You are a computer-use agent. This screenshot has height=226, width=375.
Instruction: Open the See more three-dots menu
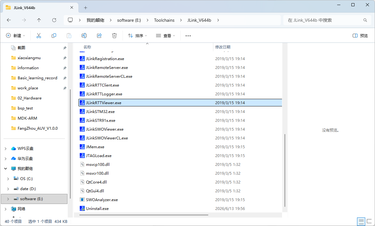188,36
